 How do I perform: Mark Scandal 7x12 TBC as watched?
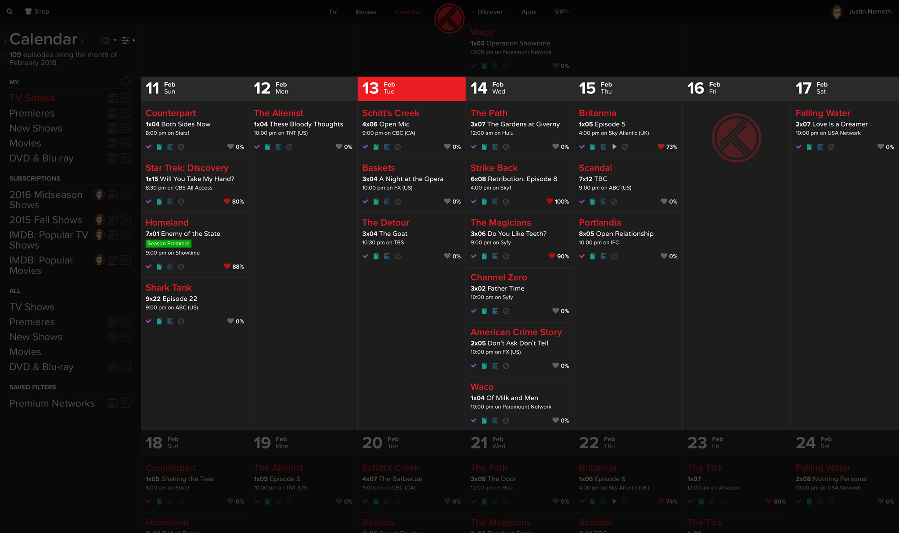(582, 202)
